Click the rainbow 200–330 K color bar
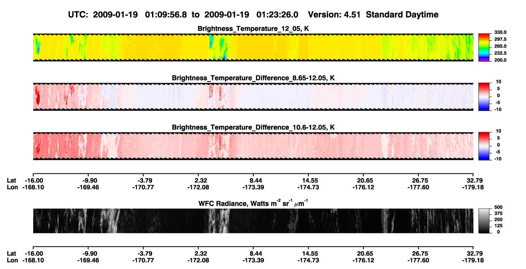The image size is (526, 269). (x=484, y=47)
